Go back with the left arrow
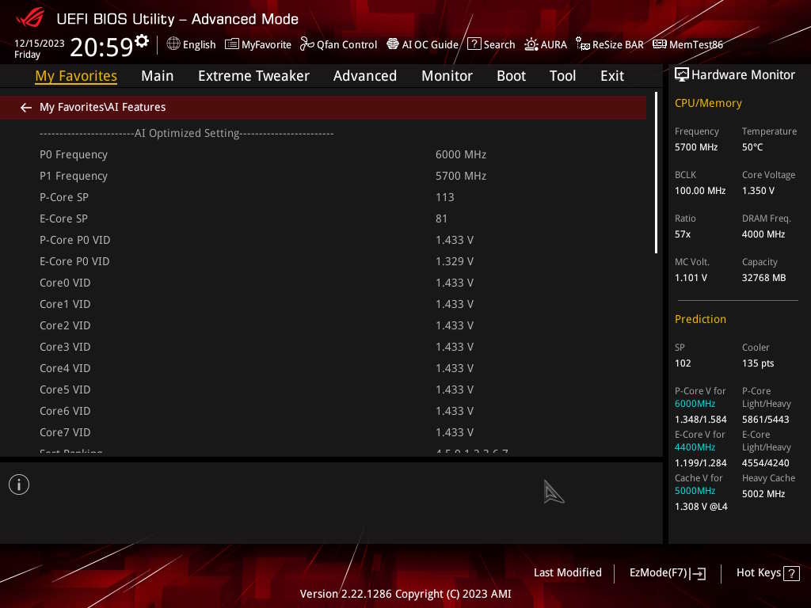The height and width of the screenshot is (608, 811). (26, 108)
